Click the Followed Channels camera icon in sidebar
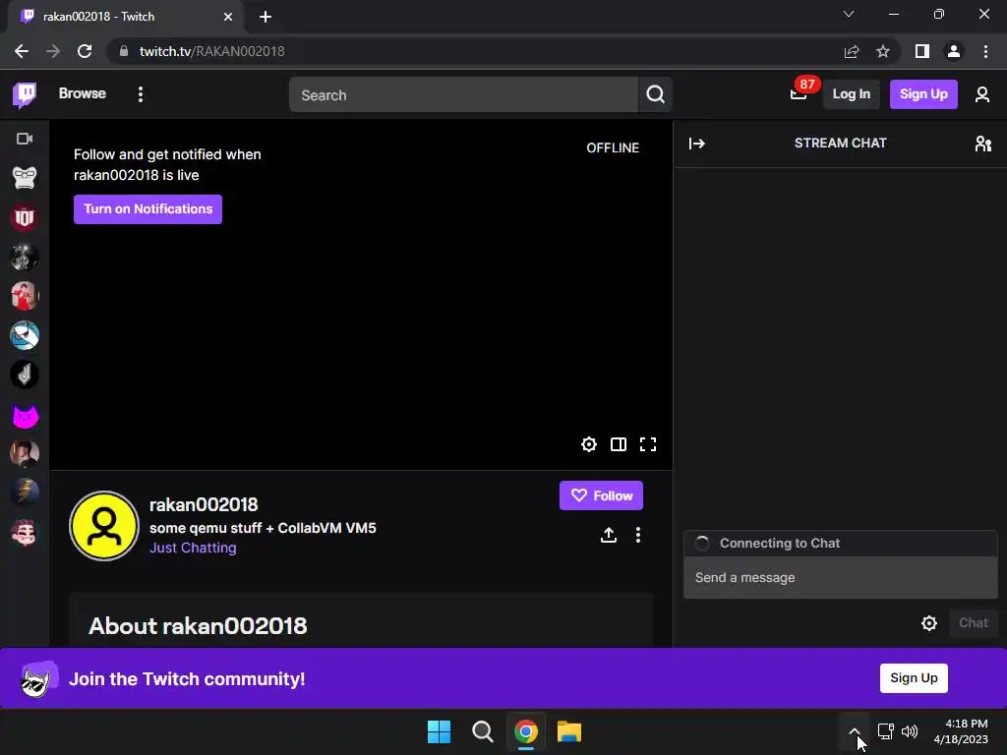The height and width of the screenshot is (755, 1007). click(25, 139)
